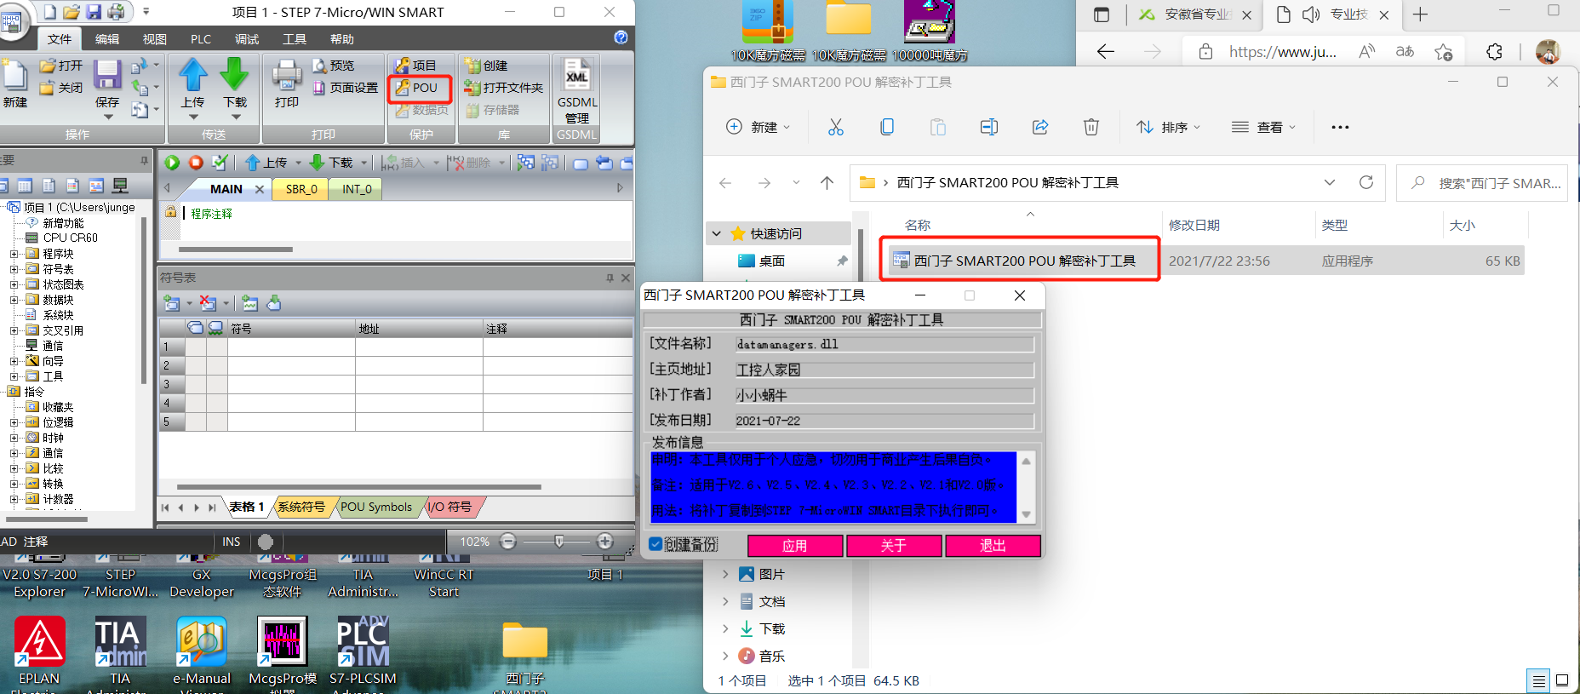Toggle the 创建备份 checkbox
This screenshot has height=694, width=1580.
tap(655, 544)
